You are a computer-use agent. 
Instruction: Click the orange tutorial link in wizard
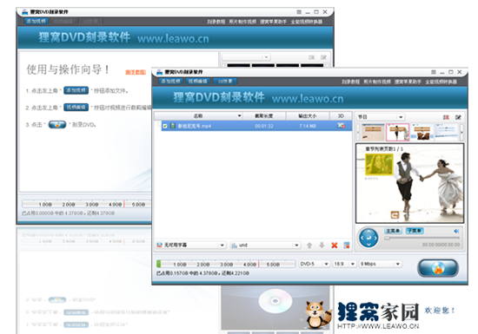(x=136, y=72)
